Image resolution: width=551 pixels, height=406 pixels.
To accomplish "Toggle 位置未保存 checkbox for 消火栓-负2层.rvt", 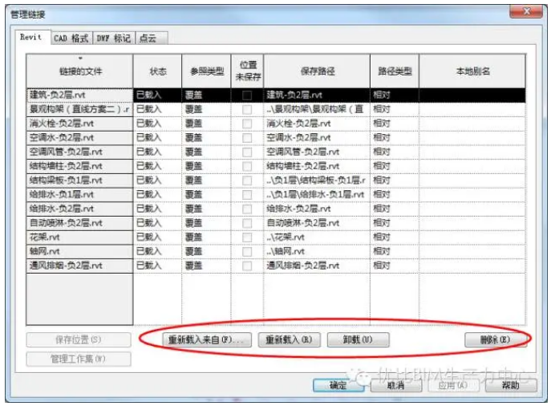I will click(x=247, y=124).
